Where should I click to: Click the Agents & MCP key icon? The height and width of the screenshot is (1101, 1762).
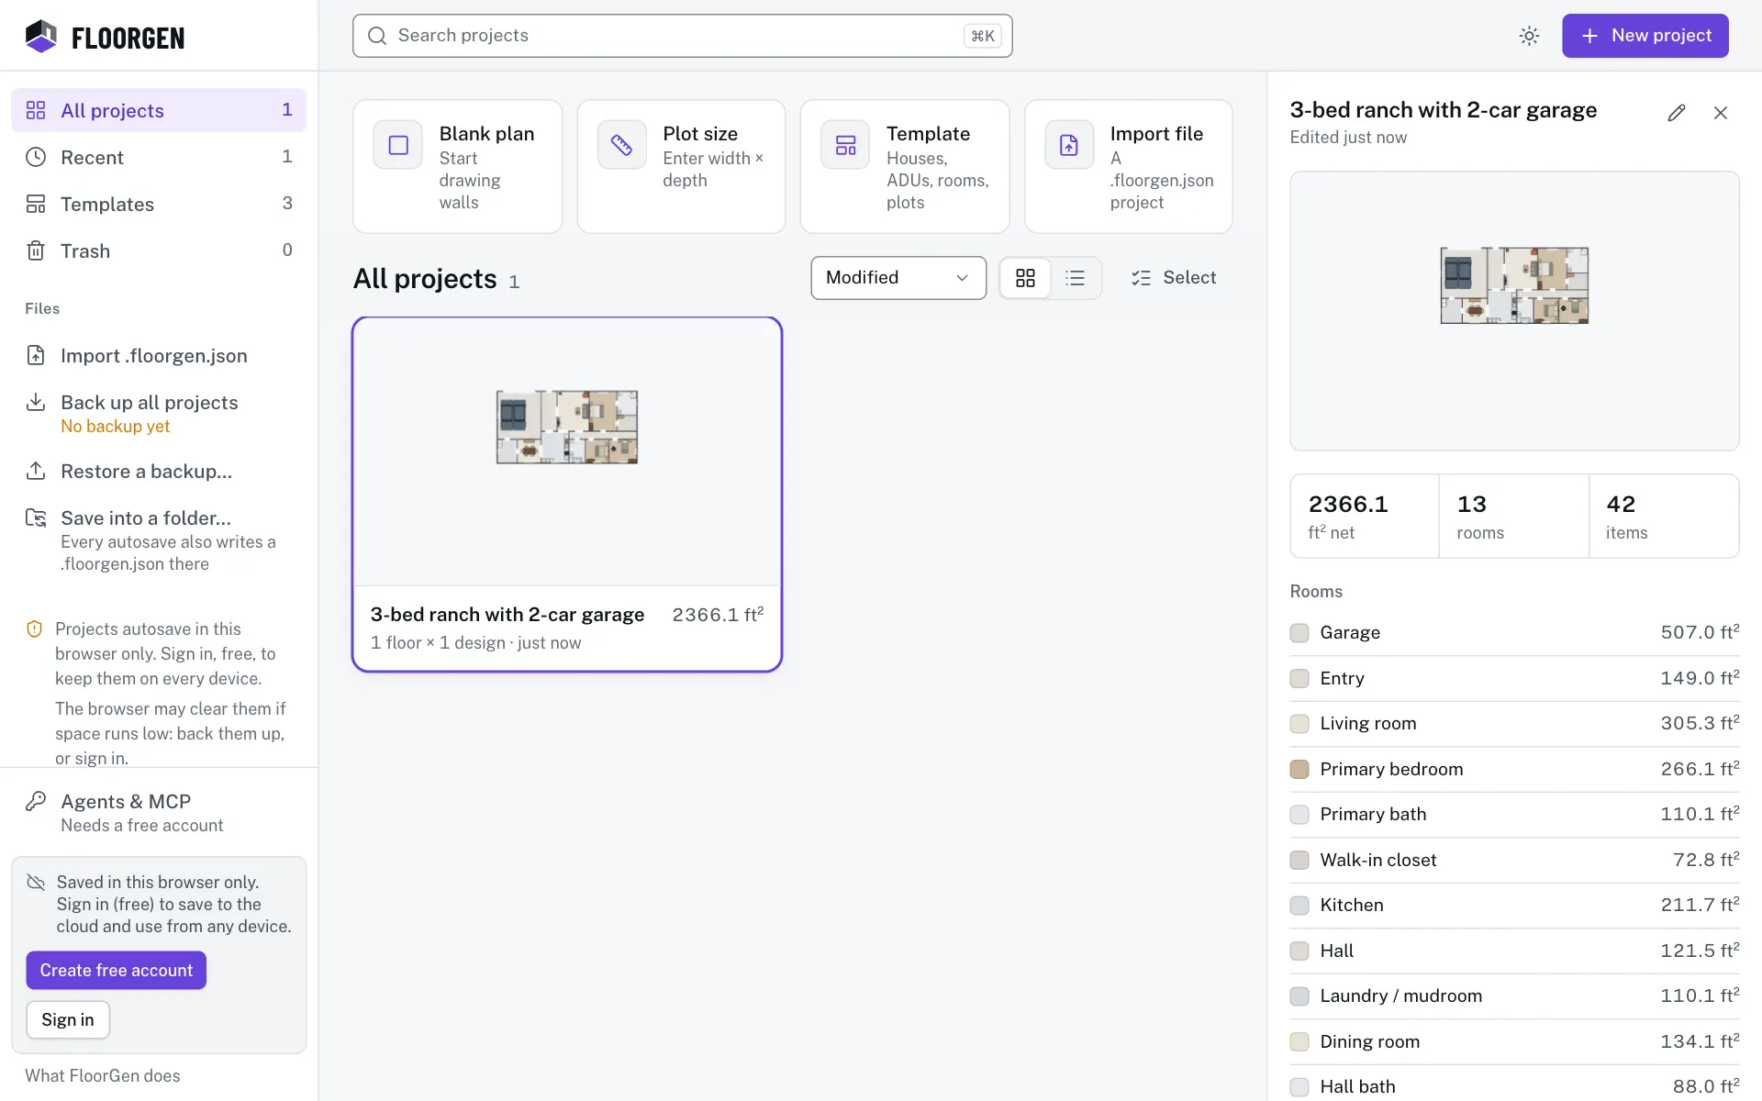pos(36,801)
